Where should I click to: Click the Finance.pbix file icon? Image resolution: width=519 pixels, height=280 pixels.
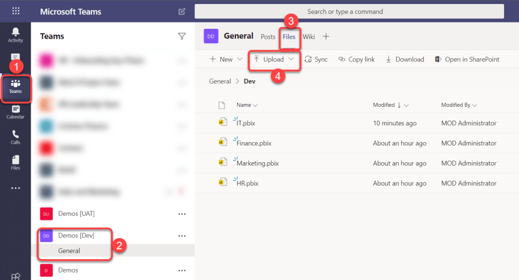click(223, 142)
